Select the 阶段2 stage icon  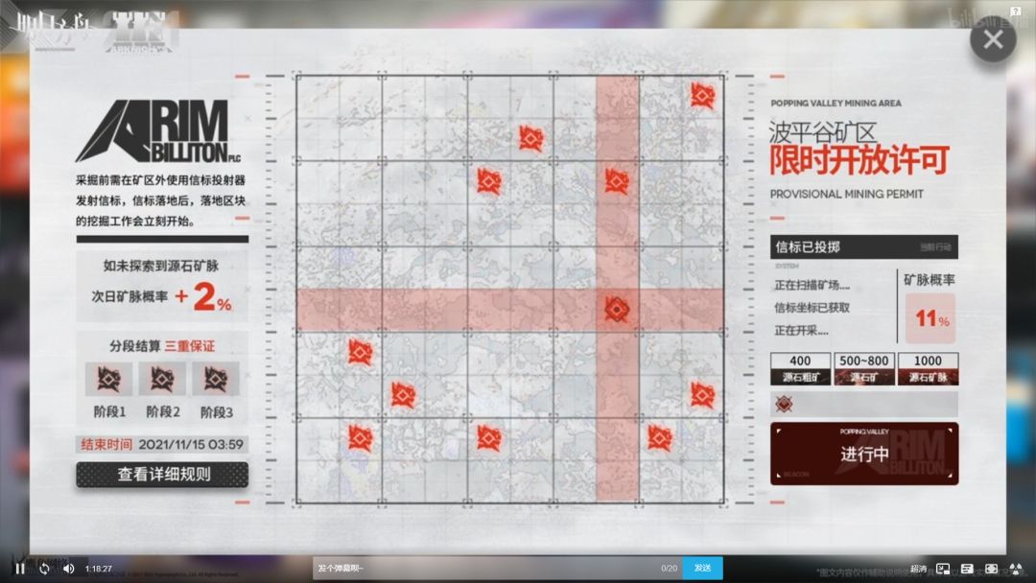[162, 379]
